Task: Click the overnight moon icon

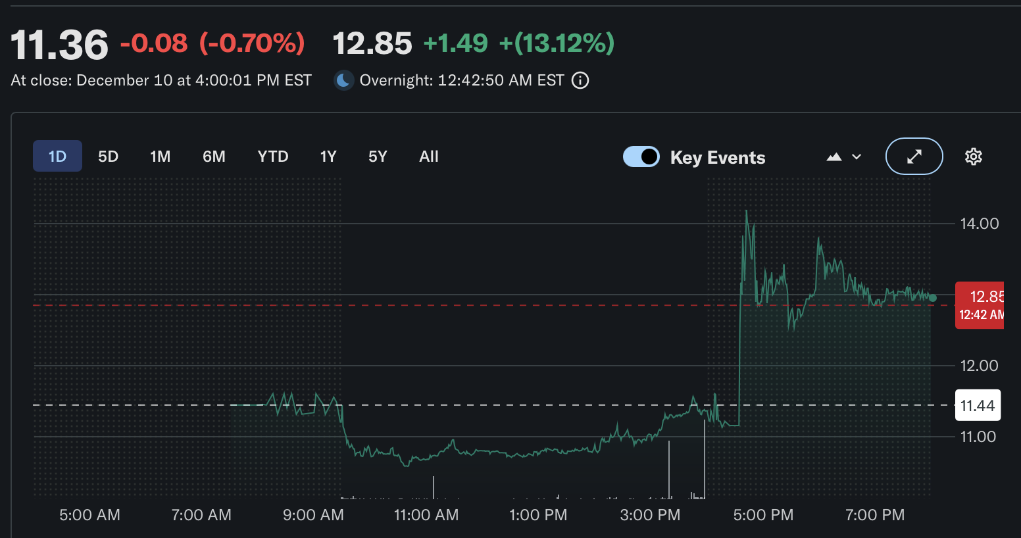Action: tap(343, 80)
